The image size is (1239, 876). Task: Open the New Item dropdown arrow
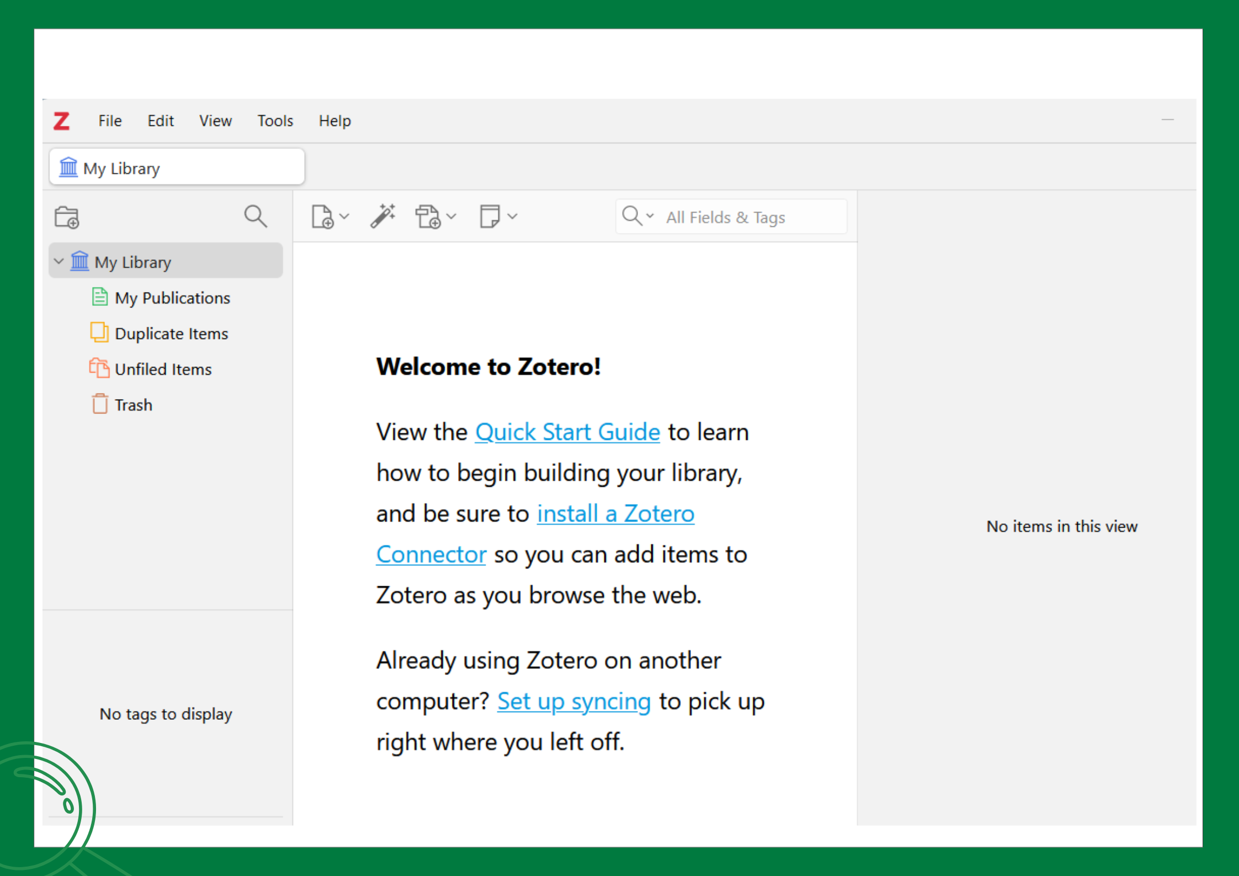click(x=344, y=216)
